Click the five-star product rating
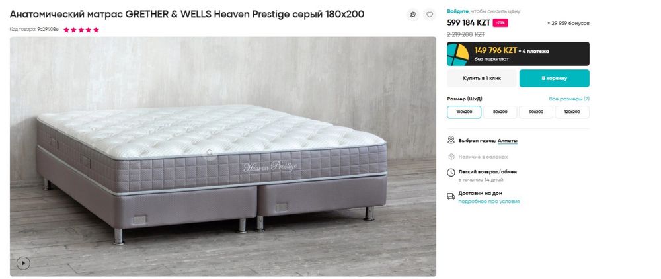The width and height of the screenshot is (661, 279). point(81,30)
